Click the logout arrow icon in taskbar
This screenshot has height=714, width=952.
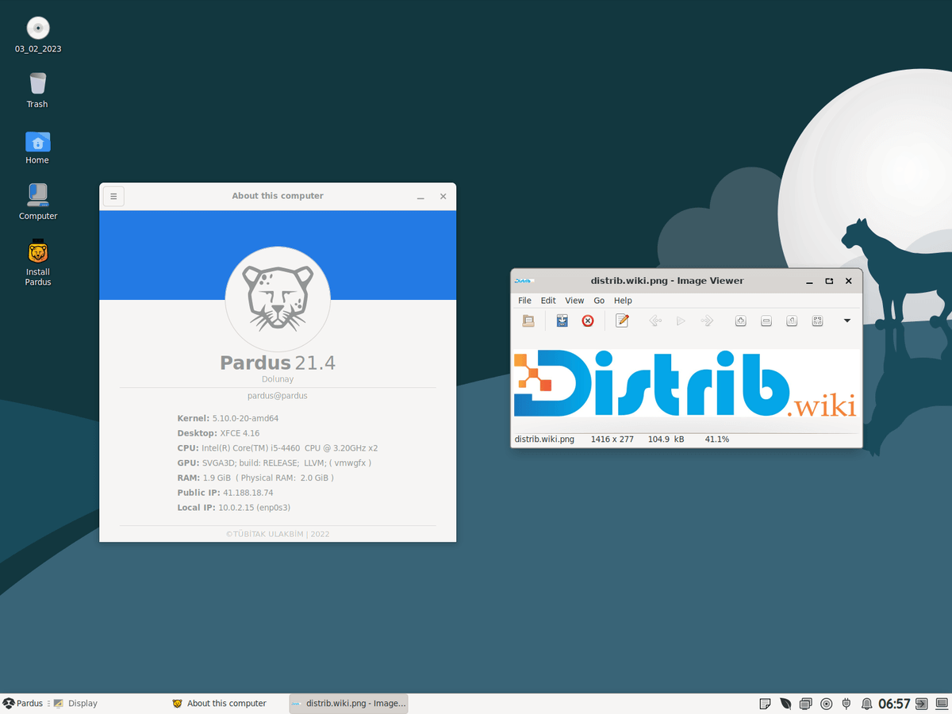(x=921, y=704)
